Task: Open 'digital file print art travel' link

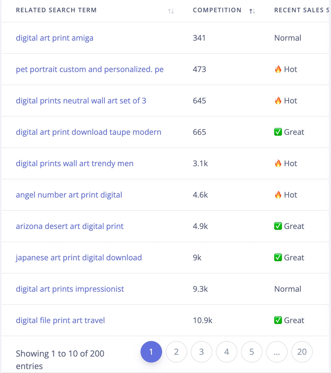Action: pos(60,320)
